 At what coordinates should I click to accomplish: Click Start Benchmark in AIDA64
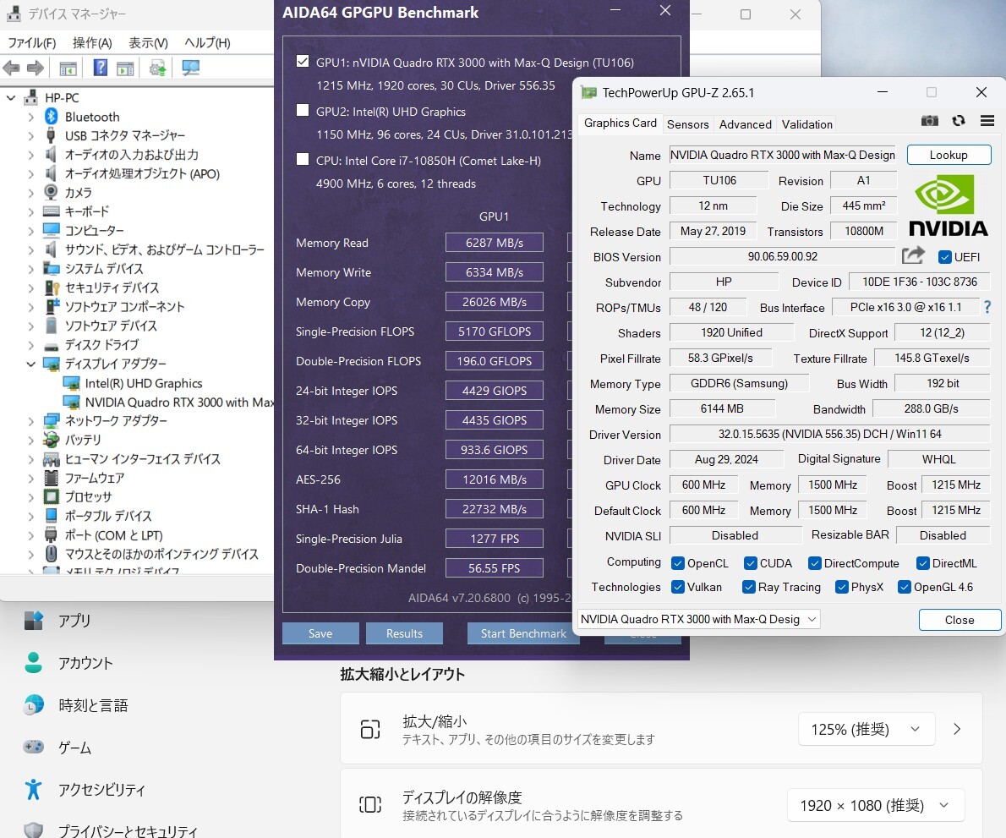pyautogui.click(x=523, y=633)
